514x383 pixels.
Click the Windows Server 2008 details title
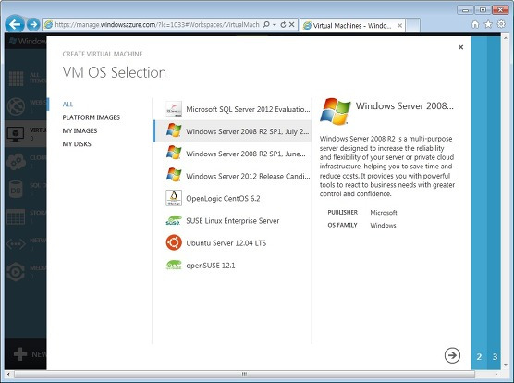[x=405, y=105]
